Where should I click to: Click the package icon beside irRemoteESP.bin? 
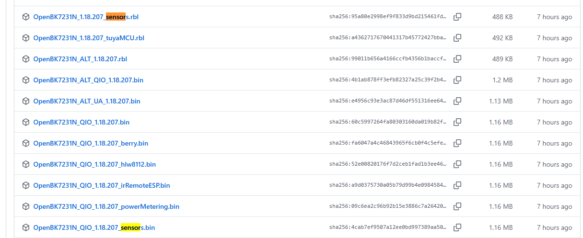click(x=26, y=185)
